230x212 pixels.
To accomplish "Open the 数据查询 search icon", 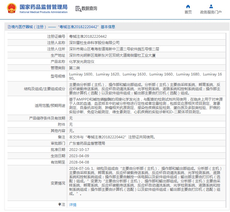I will (x=78, y=9).
